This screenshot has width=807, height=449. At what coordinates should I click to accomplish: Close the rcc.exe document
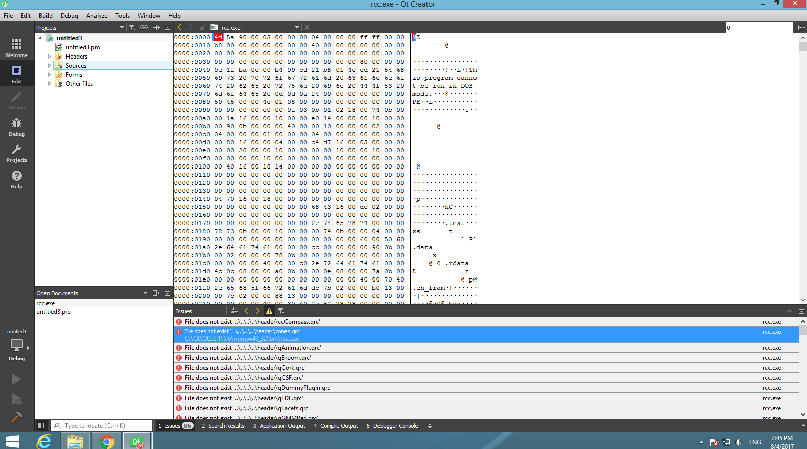(307, 27)
